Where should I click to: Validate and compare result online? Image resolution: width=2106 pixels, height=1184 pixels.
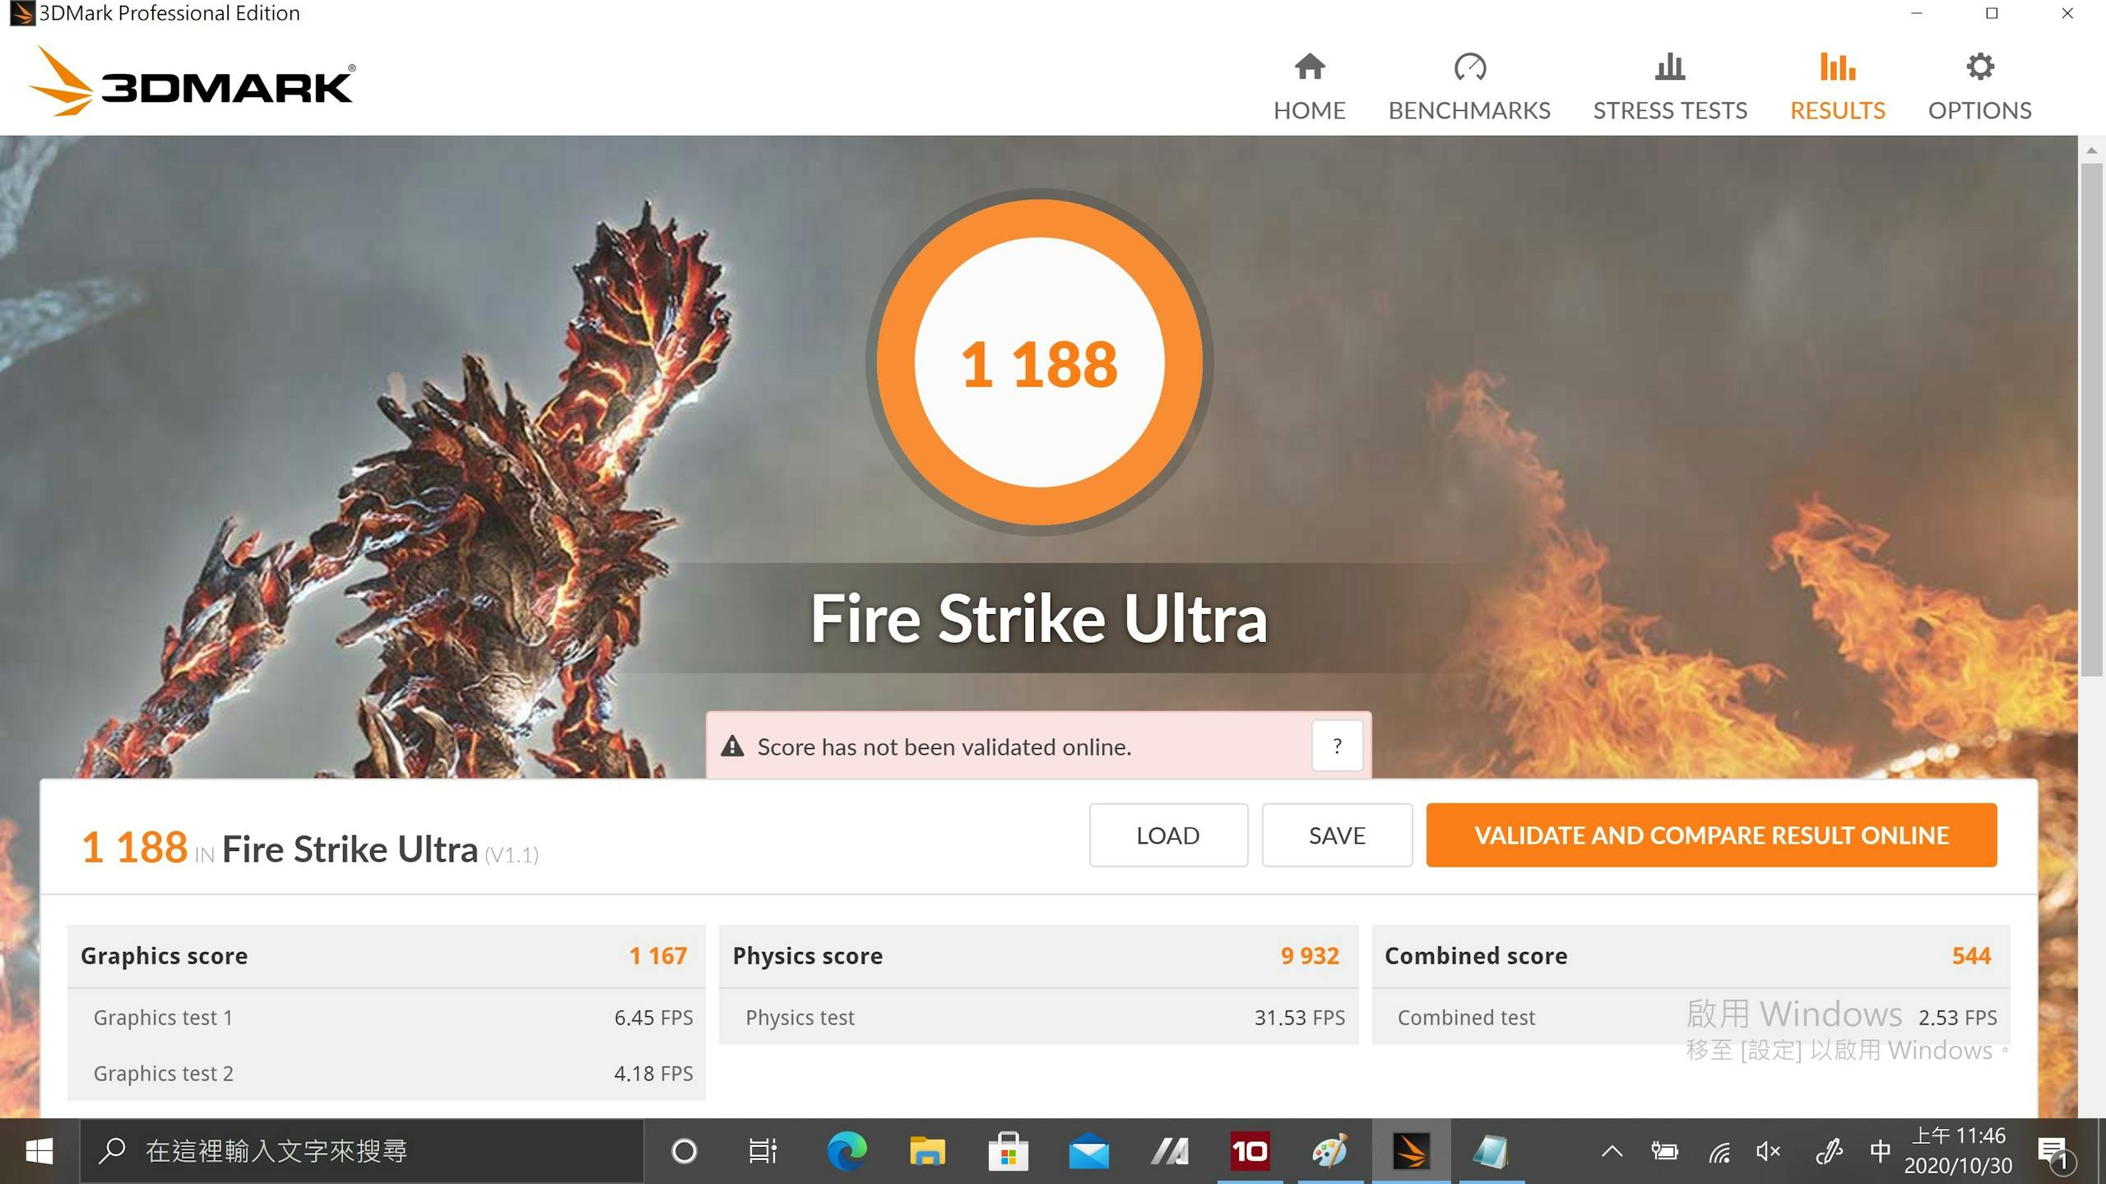tap(1711, 835)
